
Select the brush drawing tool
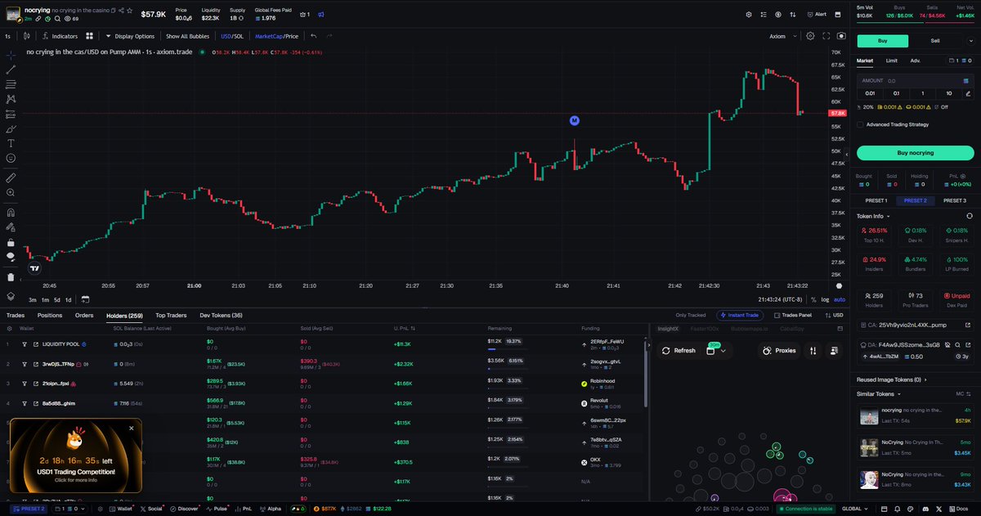point(11,128)
